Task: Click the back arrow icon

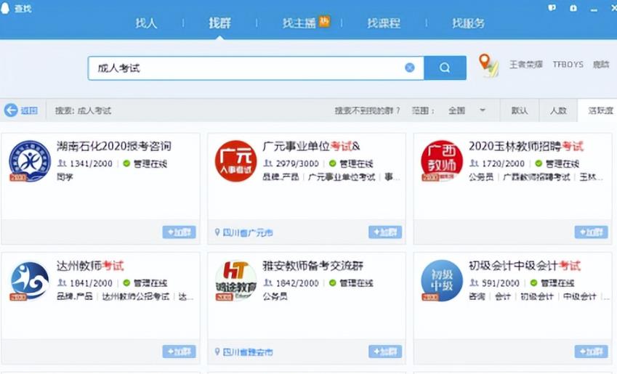Action: pyautogui.click(x=11, y=110)
